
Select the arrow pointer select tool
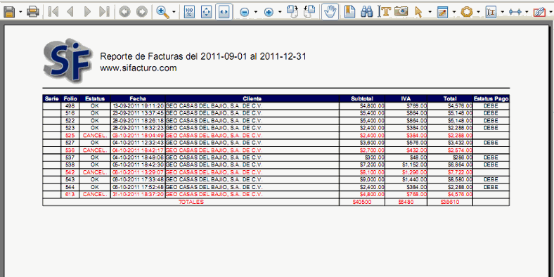click(418, 12)
